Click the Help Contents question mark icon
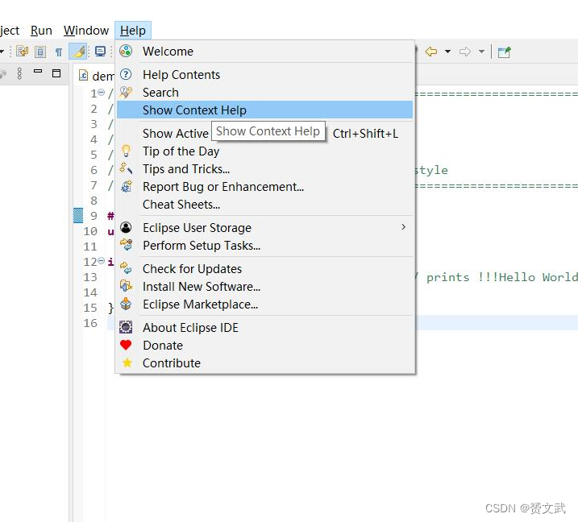This screenshot has height=522, width=578. pos(126,74)
